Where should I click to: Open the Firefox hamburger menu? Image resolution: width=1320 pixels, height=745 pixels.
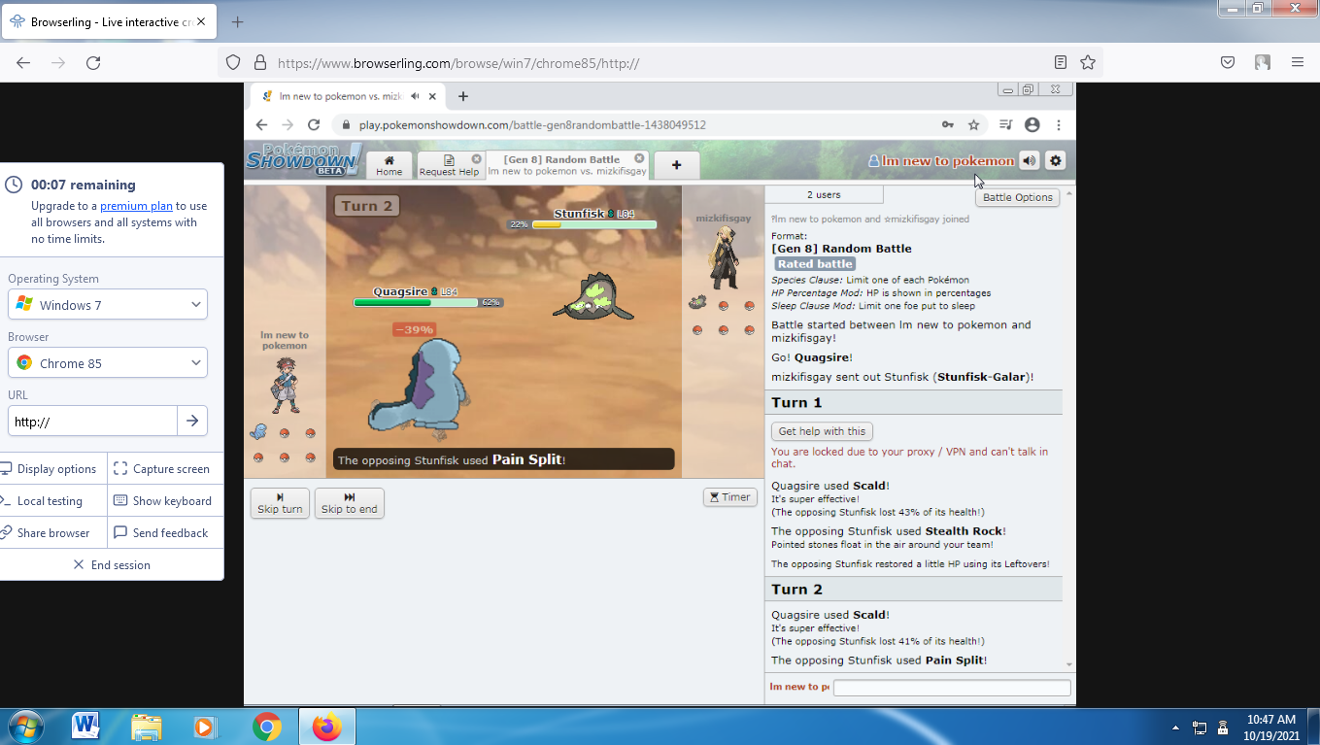coord(1298,62)
